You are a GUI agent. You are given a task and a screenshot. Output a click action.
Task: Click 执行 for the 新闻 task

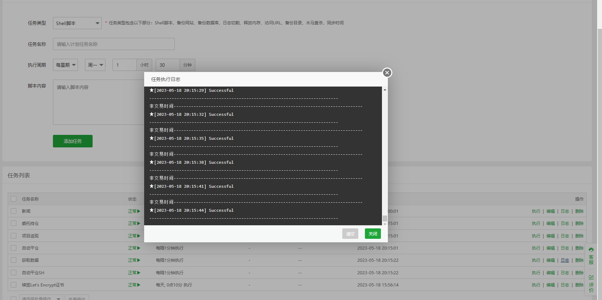(536, 211)
